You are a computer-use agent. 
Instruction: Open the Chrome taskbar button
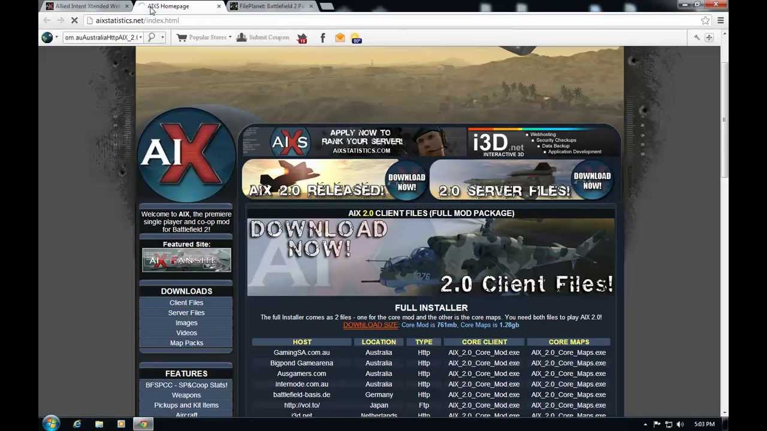pyautogui.click(x=143, y=424)
